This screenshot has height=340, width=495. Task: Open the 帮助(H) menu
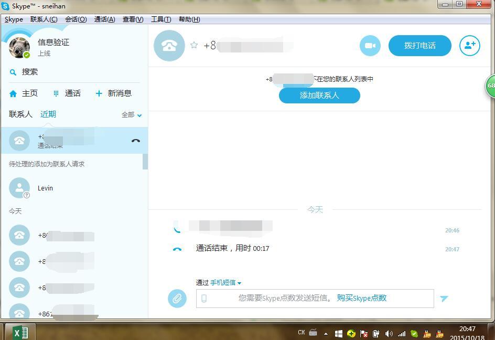point(189,19)
